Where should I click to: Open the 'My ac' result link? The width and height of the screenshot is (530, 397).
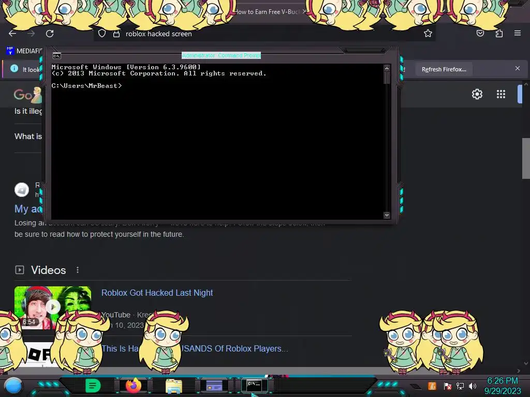pyautogui.click(x=28, y=209)
